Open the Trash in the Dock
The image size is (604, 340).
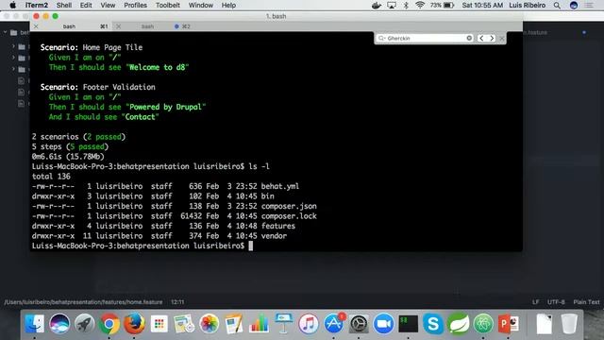click(569, 324)
